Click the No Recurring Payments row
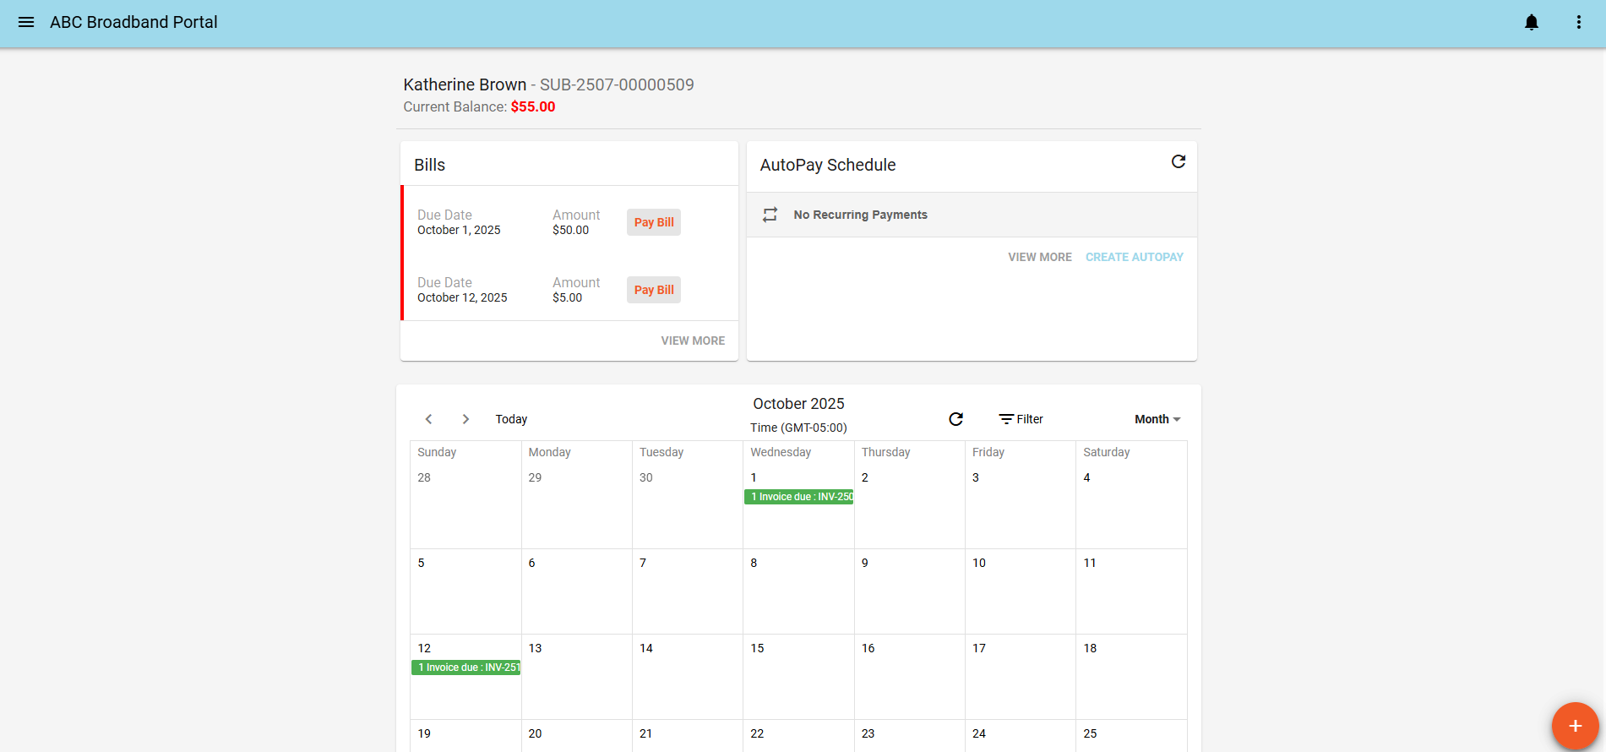 [x=860, y=215]
